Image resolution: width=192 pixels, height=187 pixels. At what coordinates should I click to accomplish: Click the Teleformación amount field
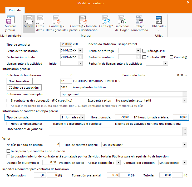pos(40,175)
